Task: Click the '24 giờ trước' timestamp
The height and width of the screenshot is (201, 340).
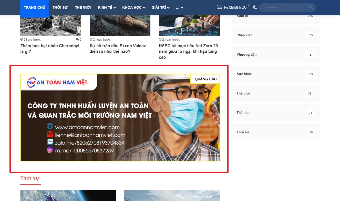Action: [x=30, y=40]
